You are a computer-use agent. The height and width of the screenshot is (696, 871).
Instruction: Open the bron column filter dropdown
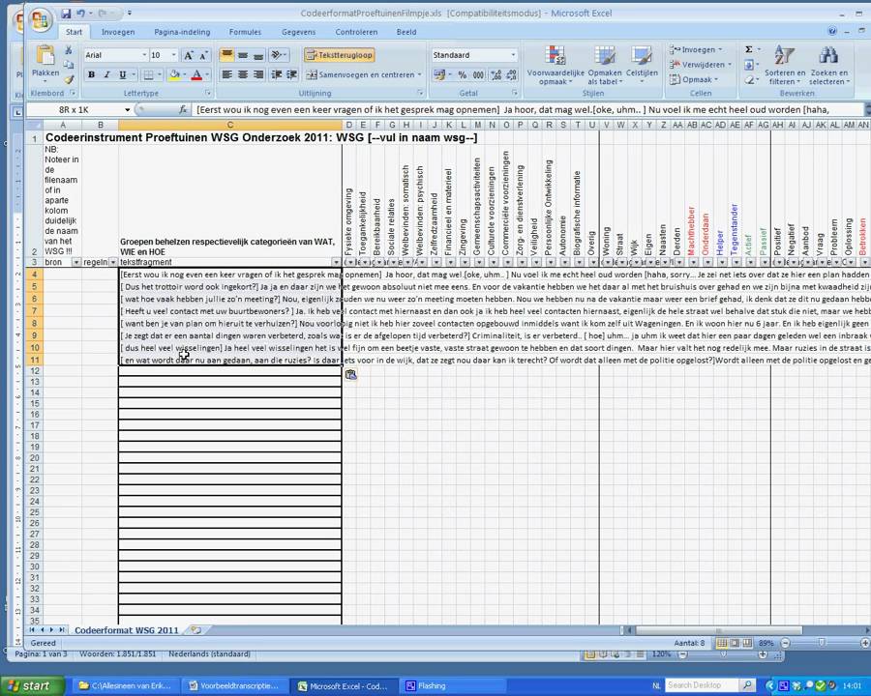point(76,262)
